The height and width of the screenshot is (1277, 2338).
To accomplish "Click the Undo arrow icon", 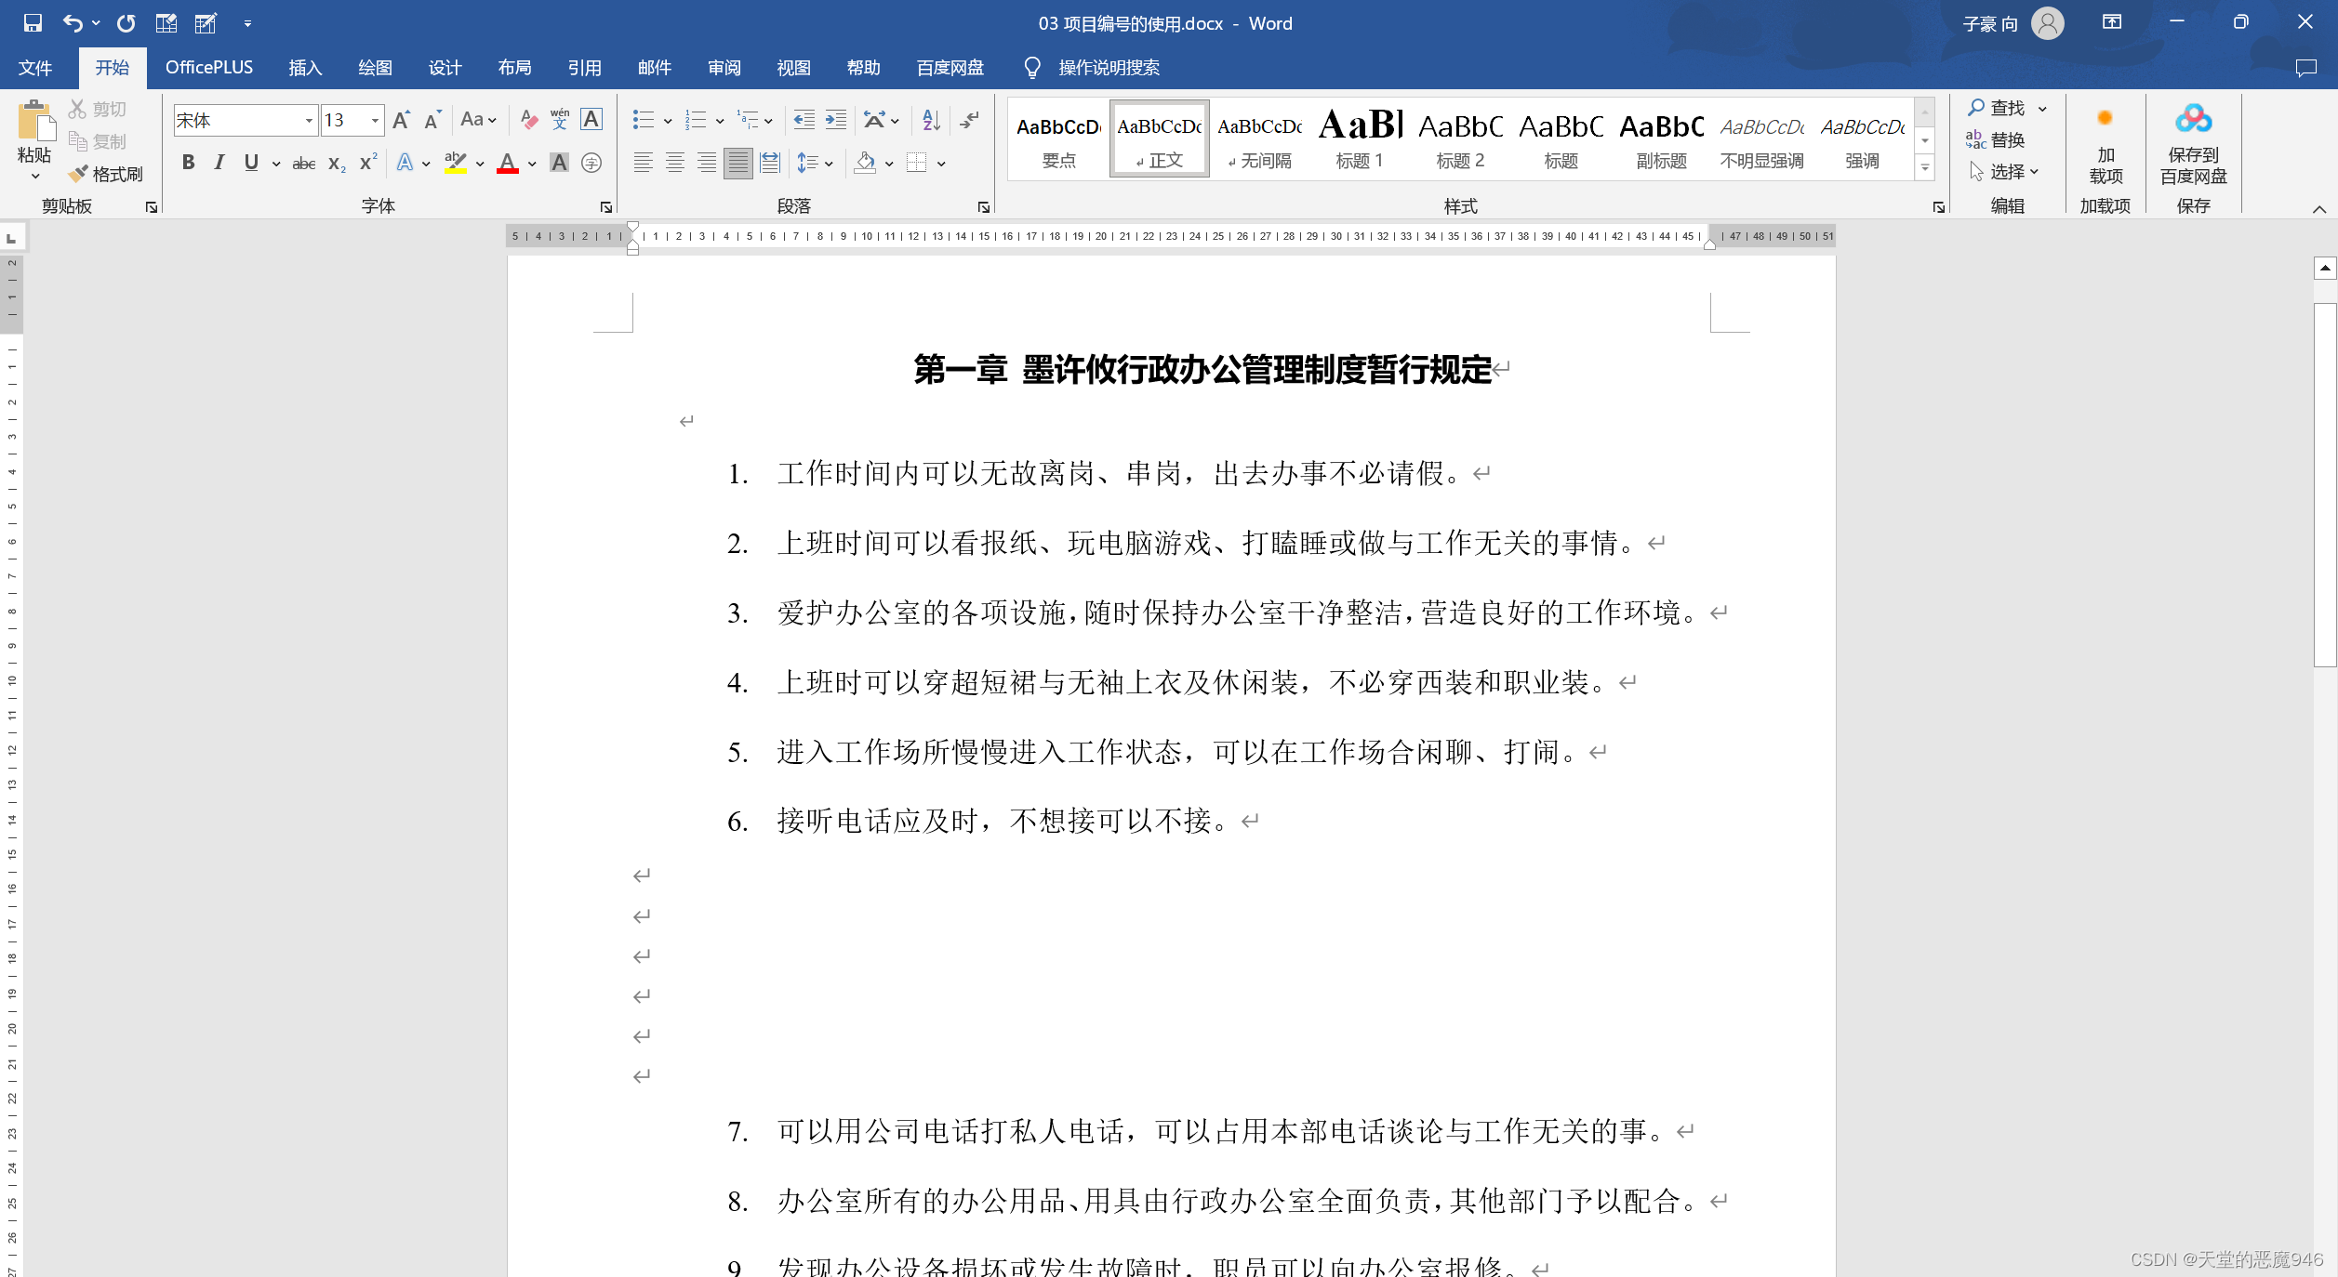I will [73, 23].
